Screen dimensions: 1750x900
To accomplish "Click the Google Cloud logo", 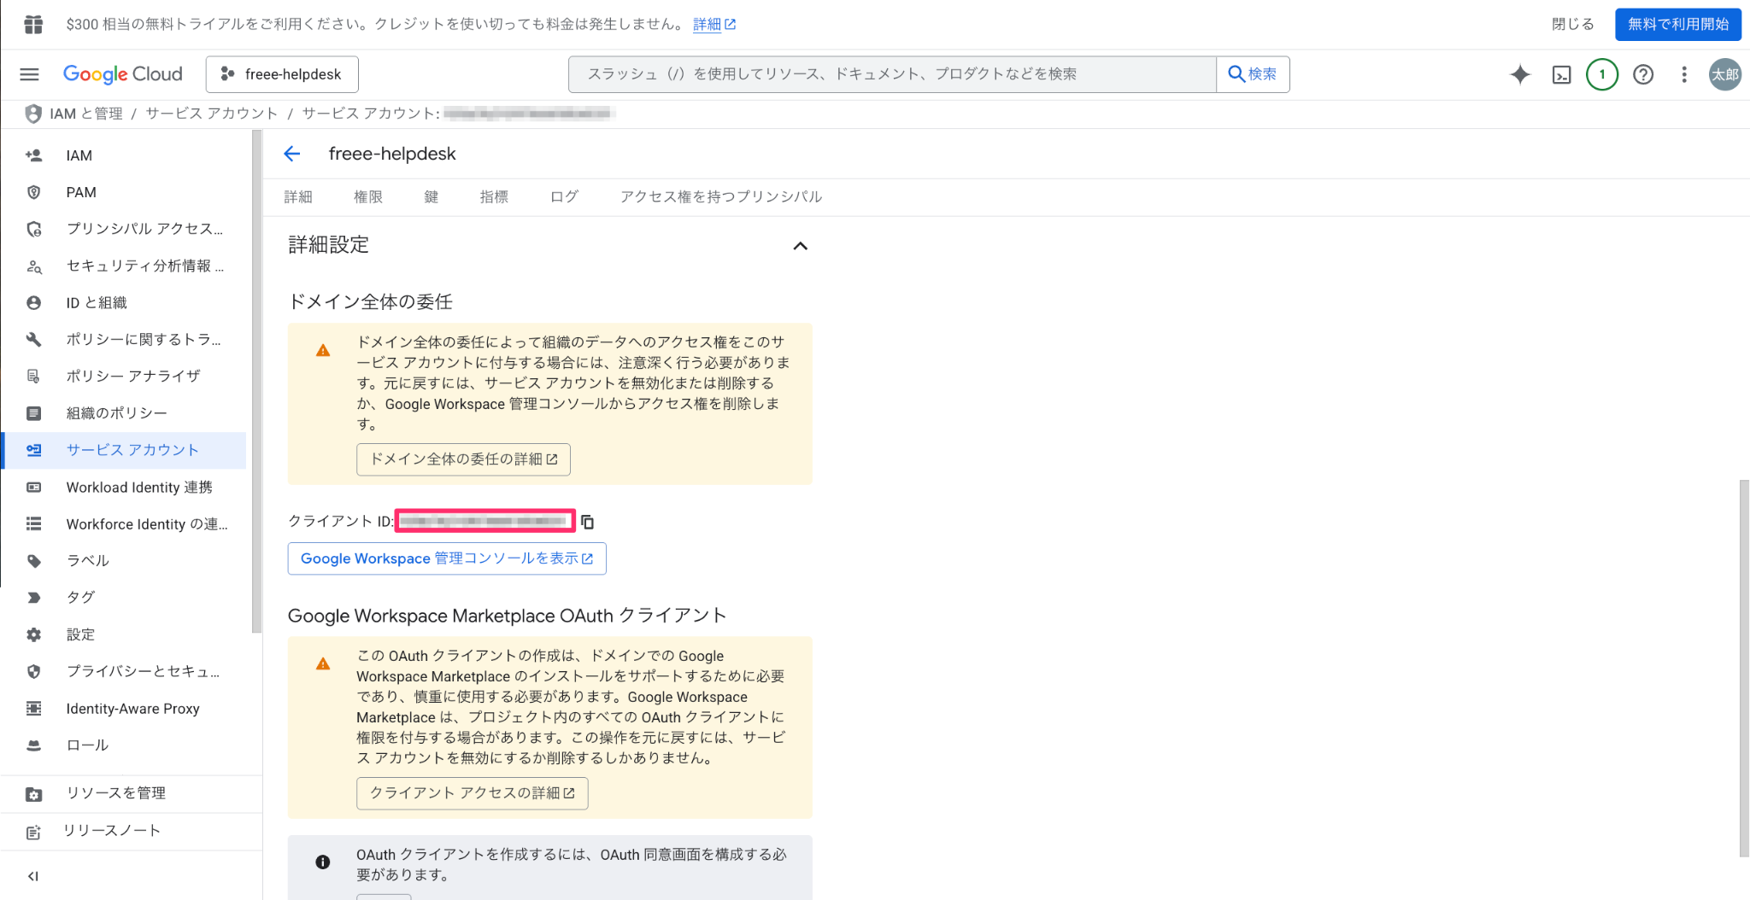I will (123, 74).
